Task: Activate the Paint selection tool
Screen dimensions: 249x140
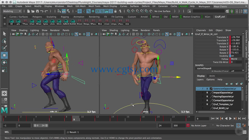Action: pyautogui.click(x=4, y=48)
